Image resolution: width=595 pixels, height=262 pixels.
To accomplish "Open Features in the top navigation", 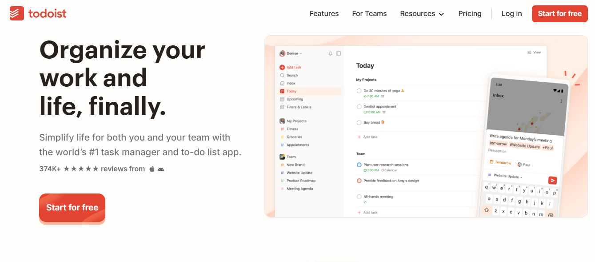I will (x=324, y=14).
